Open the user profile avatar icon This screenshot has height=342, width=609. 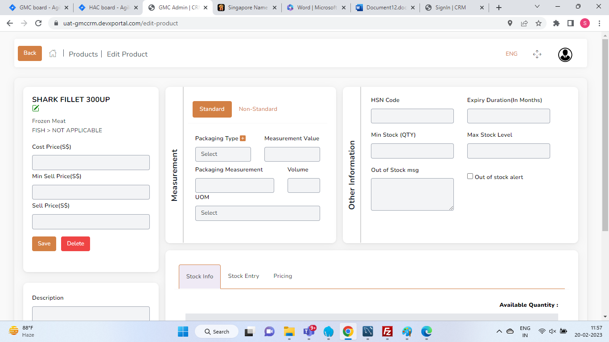[x=565, y=54]
